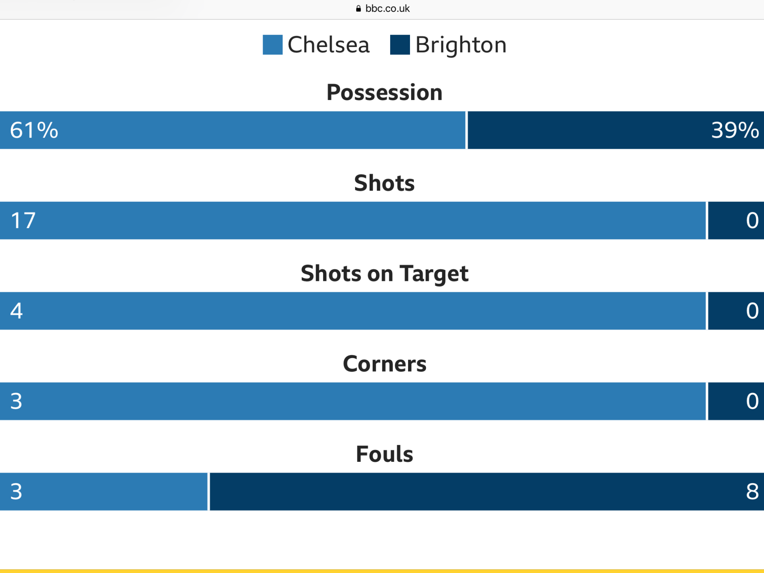Screen dimensions: 764x573
Task: Click Chelsea's 3 corners bar
Action: click(x=353, y=401)
